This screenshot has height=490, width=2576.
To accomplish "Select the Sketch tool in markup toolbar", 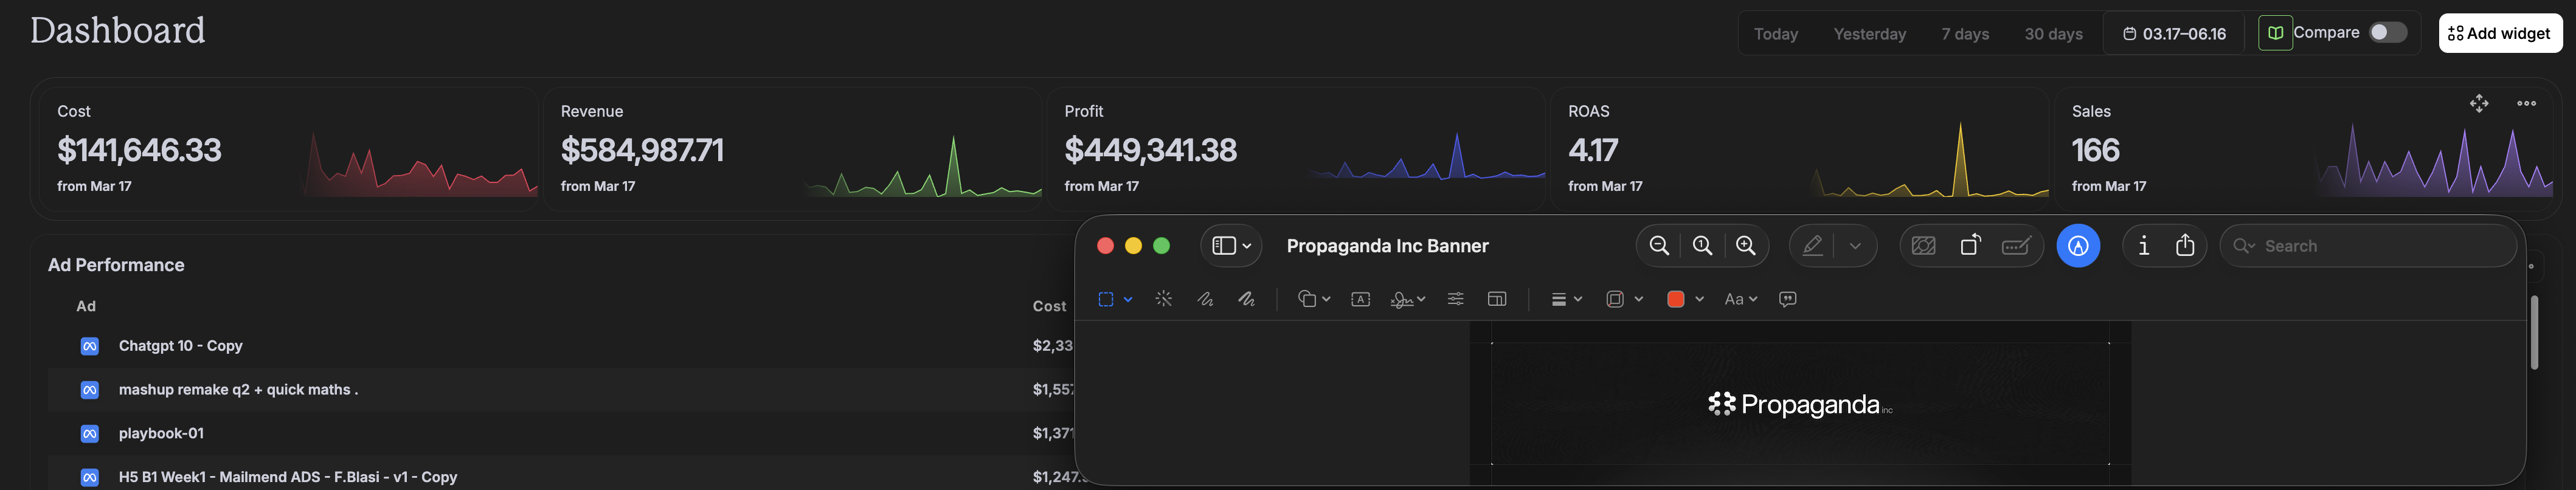I will 1205,299.
